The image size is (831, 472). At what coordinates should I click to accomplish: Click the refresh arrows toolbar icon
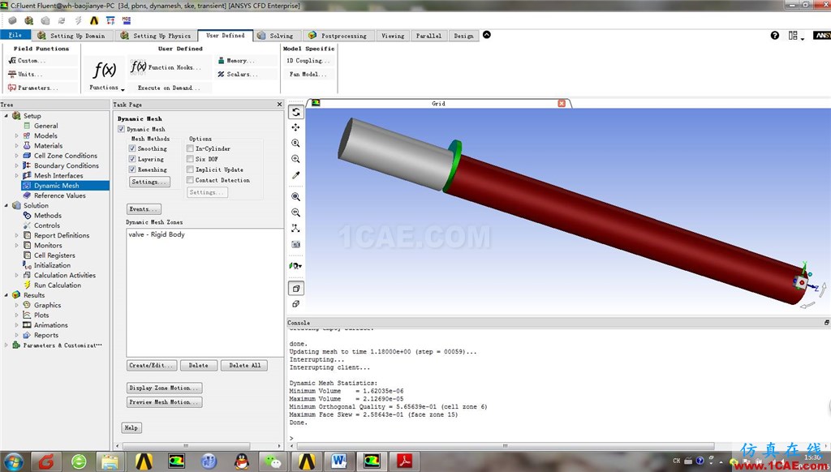pyautogui.click(x=62, y=20)
